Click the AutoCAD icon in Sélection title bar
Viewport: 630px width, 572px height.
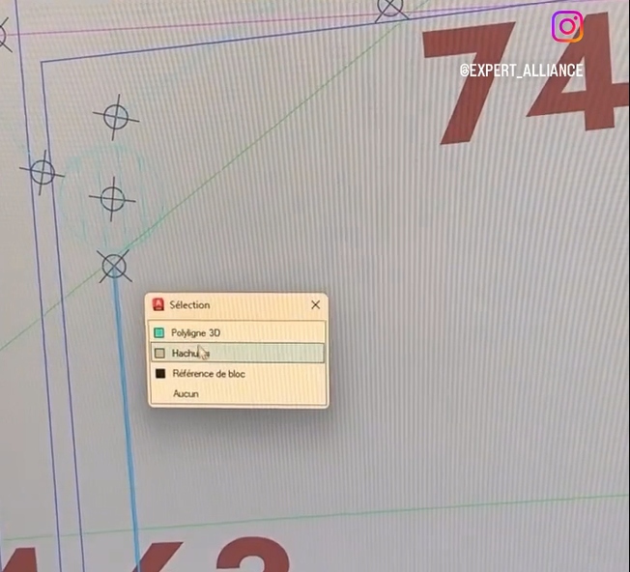[158, 304]
